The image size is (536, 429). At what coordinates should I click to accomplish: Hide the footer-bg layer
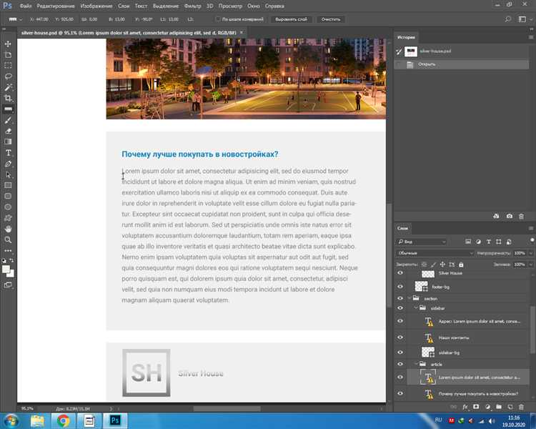coord(400,286)
